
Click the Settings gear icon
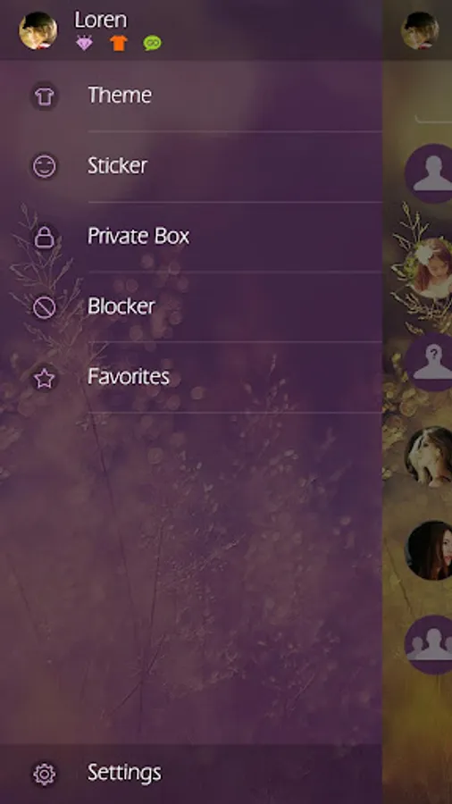click(x=44, y=774)
